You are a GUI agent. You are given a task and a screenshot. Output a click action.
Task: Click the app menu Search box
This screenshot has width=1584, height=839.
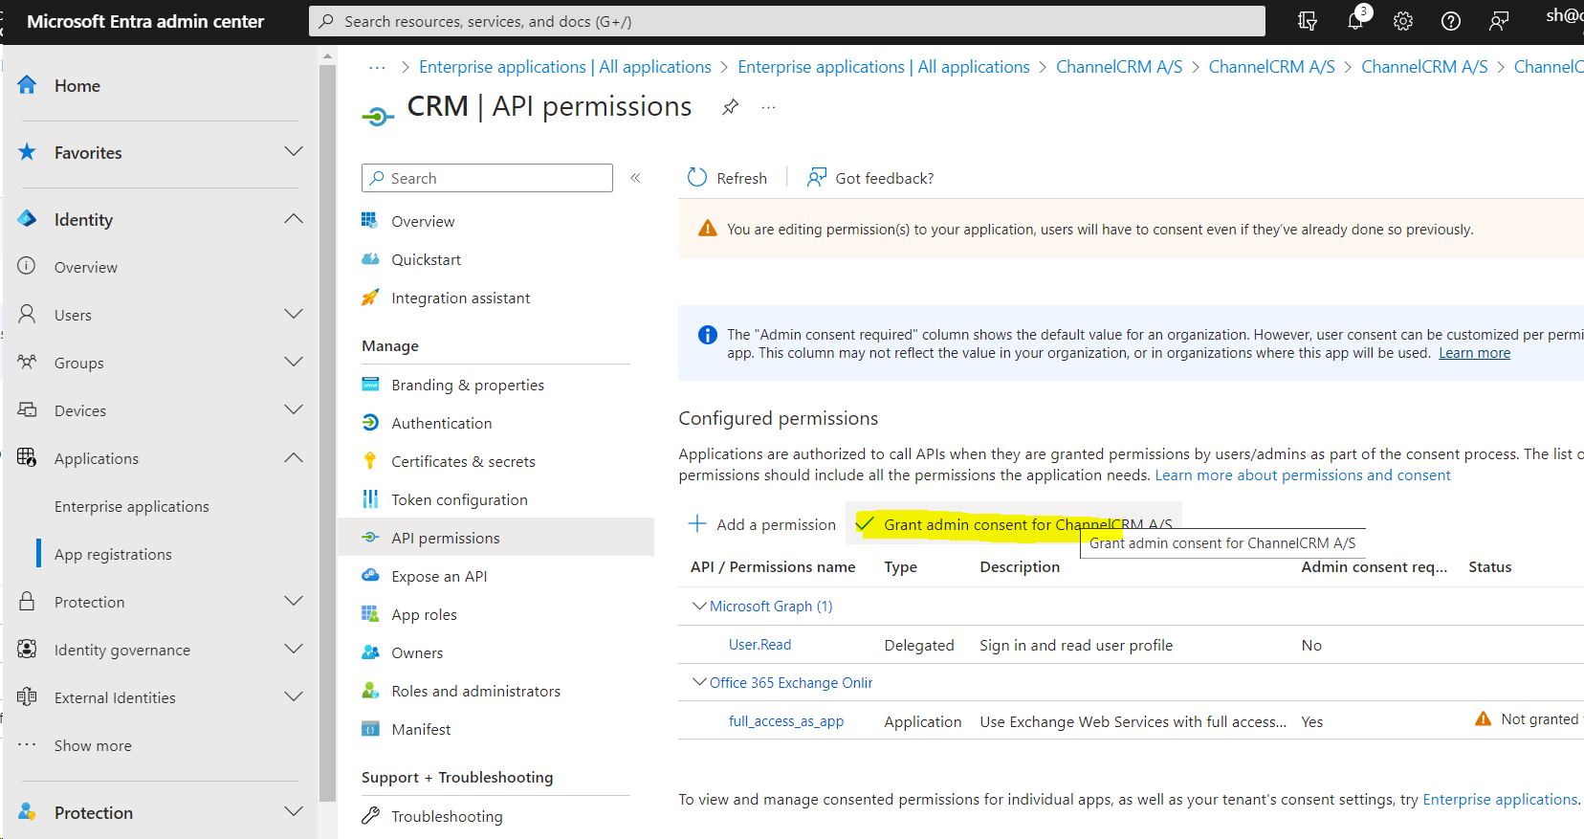[487, 178]
